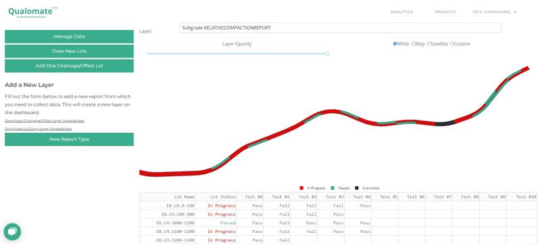Click the Draw New Lots button
The height and width of the screenshot is (244, 542).
click(69, 51)
